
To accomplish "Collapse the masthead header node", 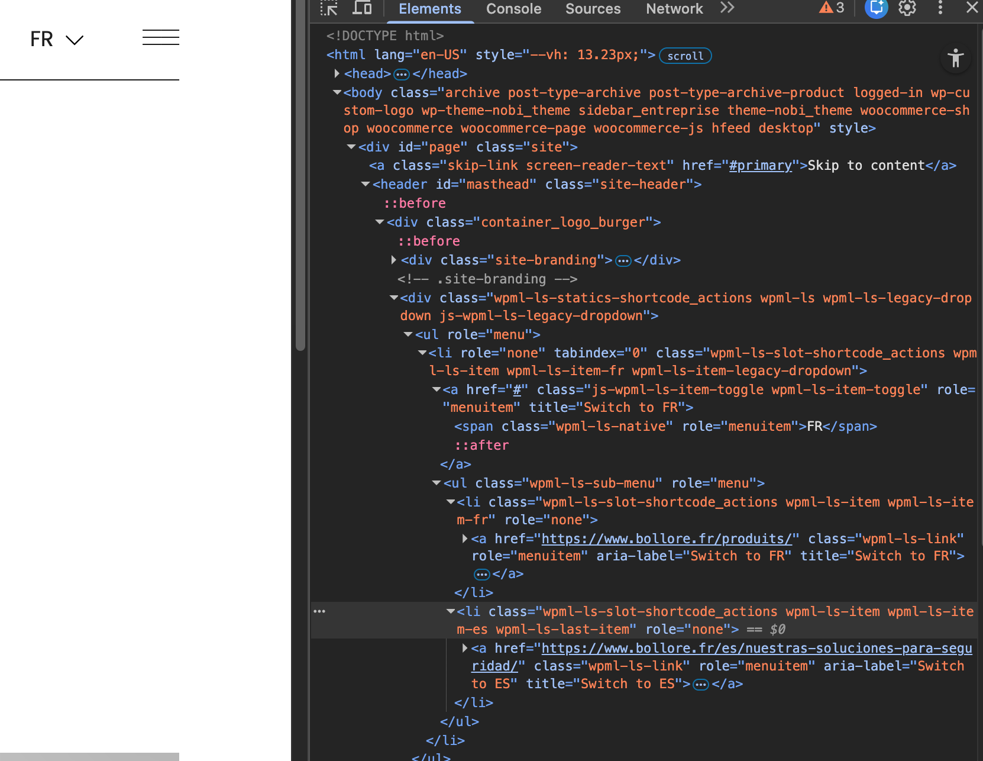I will pyautogui.click(x=366, y=185).
